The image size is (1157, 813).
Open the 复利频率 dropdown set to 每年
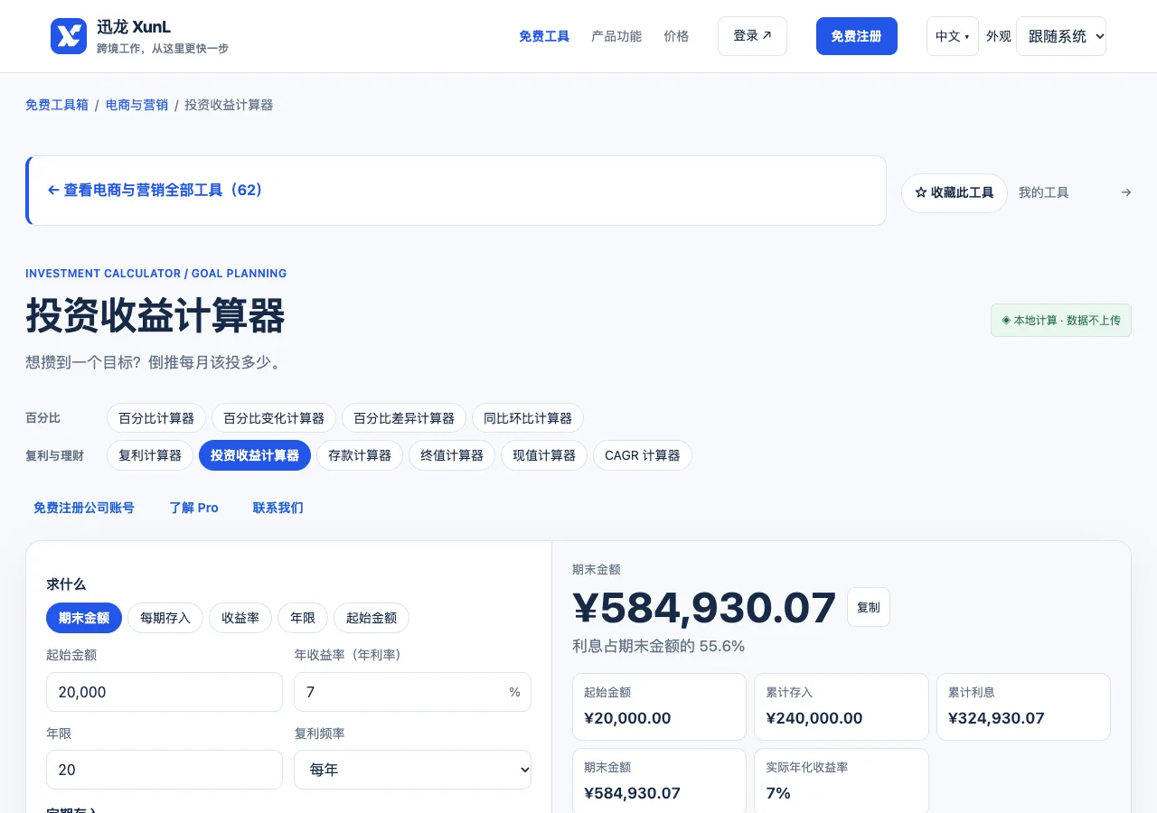coord(412,770)
